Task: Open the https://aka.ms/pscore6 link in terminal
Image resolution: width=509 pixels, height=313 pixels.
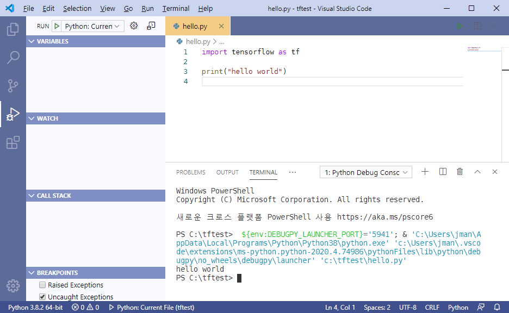Action: pos(385,217)
